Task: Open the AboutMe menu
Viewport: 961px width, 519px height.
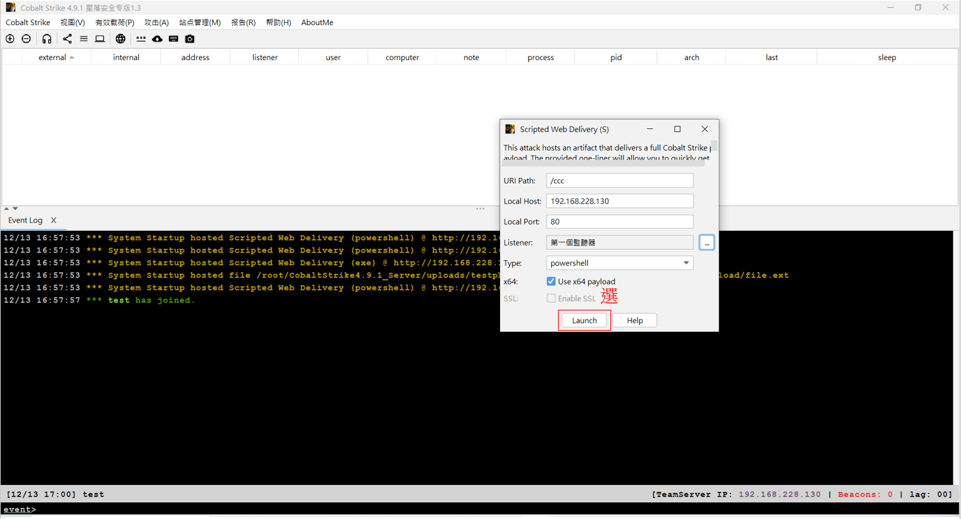Action: click(x=317, y=22)
